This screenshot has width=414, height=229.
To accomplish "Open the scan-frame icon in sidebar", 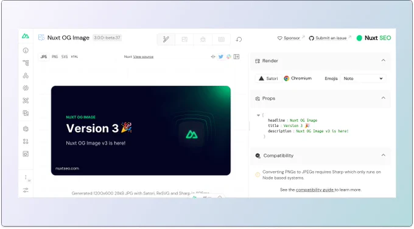I will (26, 100).
